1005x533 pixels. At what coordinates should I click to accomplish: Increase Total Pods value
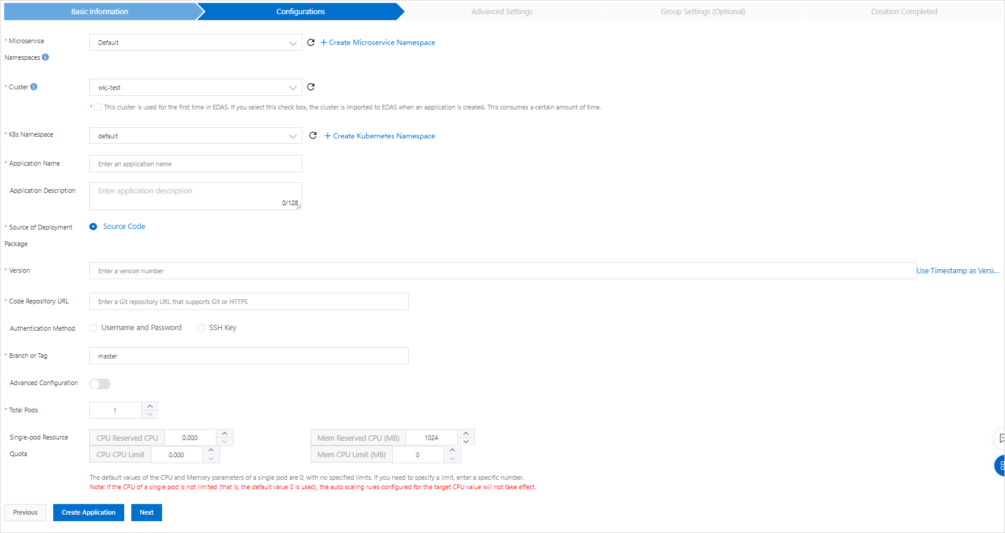(x=150, y=406)
